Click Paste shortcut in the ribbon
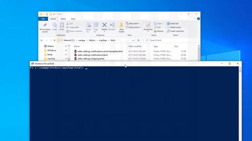The width and height of the screenshot is (252, 141). (74, 31)
